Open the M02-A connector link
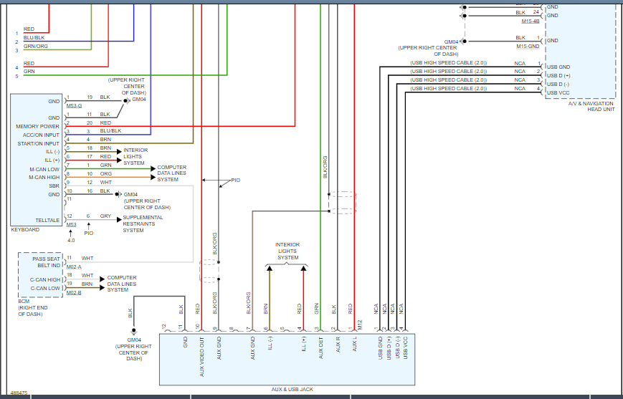623x399 pixels. [x=74, y=266]
